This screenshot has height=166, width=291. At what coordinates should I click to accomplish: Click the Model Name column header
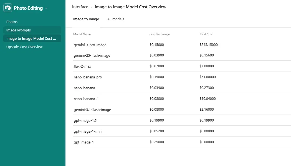click(x=82, y=34)
